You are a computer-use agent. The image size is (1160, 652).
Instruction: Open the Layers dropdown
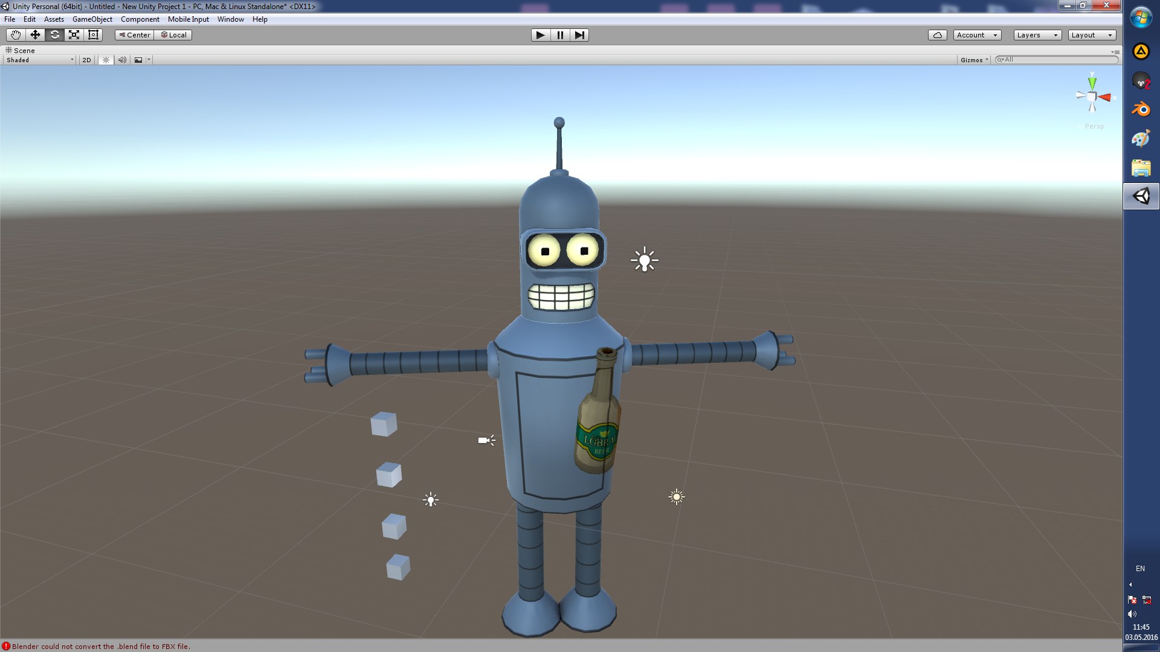pos(1037,35)
